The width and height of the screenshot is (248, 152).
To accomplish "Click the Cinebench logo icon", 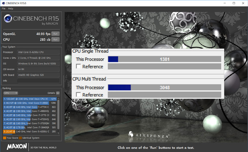I will click(8, 19).
